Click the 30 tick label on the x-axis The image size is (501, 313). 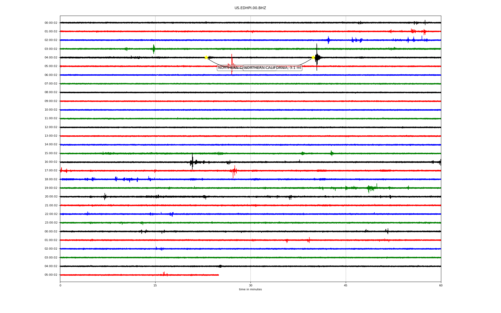(250, 285)
